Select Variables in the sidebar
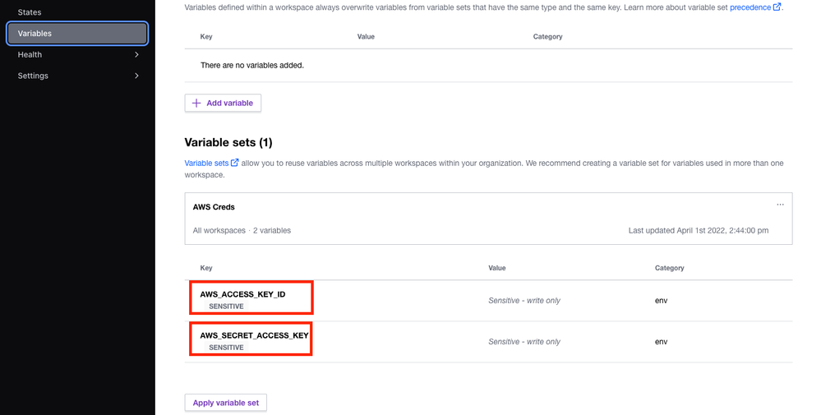The width and height of the screenshot is (821, 415). point(35,34)
